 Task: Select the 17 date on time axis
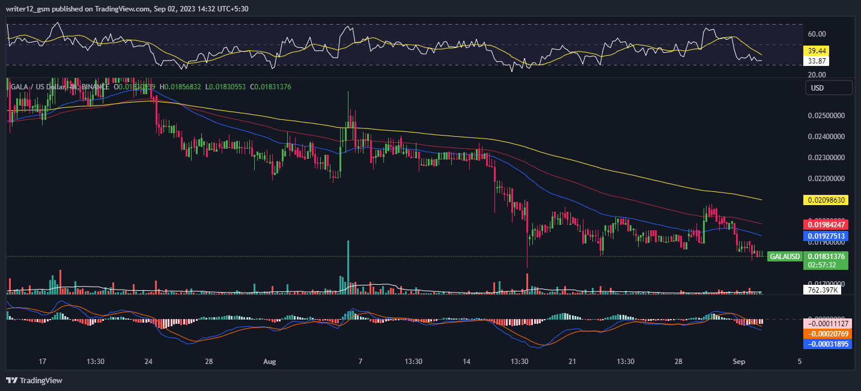pos(42,362)
